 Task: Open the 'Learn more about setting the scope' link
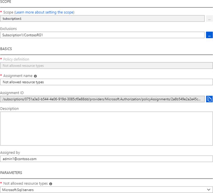tap(45, 12)
